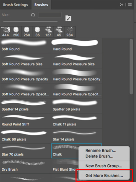This screenshot has width=136, height=182.
Task: Select the recent brush preset 444
Action: [6, 32]
